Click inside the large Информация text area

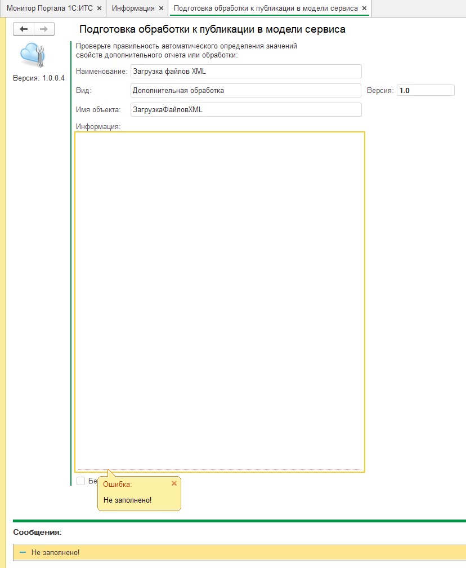click(x=219, y=299)
